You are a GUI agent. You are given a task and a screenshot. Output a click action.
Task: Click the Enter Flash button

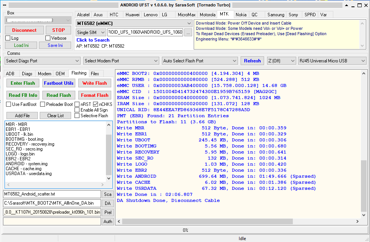point(23,83)
